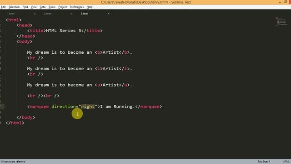Click '5 characters selected' status text

[13, 162]
